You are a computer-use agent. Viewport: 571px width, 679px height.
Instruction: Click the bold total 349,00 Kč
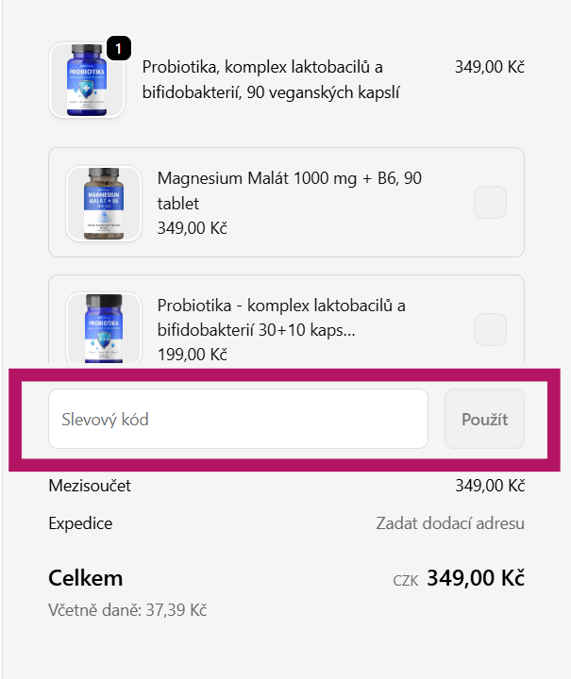click(476, 578)
